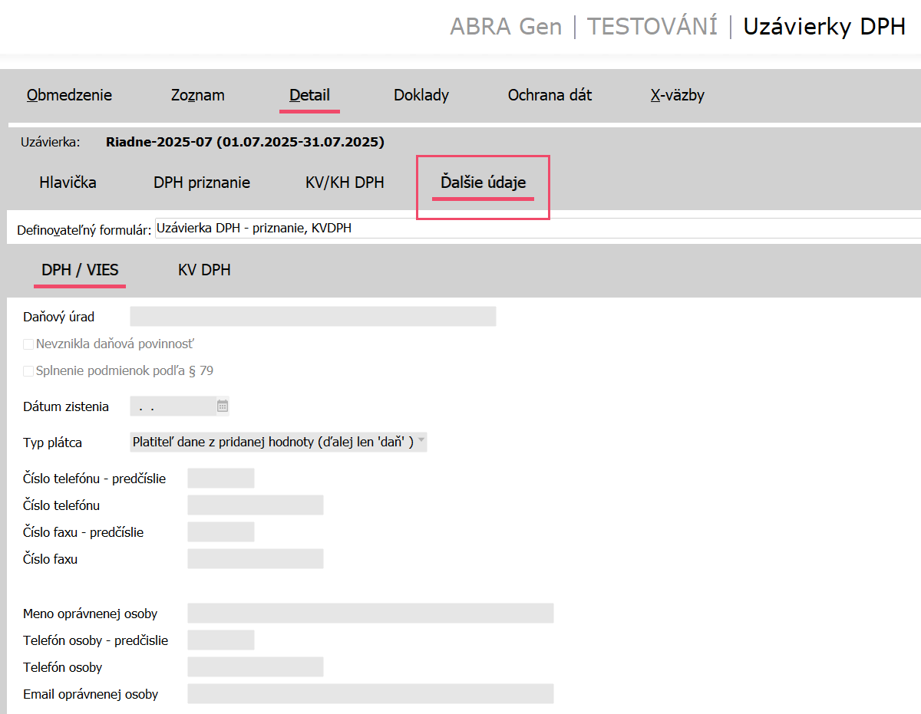Switch to Hlavička subtab
This screenshot has height=714, width=921.
click(68, 183)
